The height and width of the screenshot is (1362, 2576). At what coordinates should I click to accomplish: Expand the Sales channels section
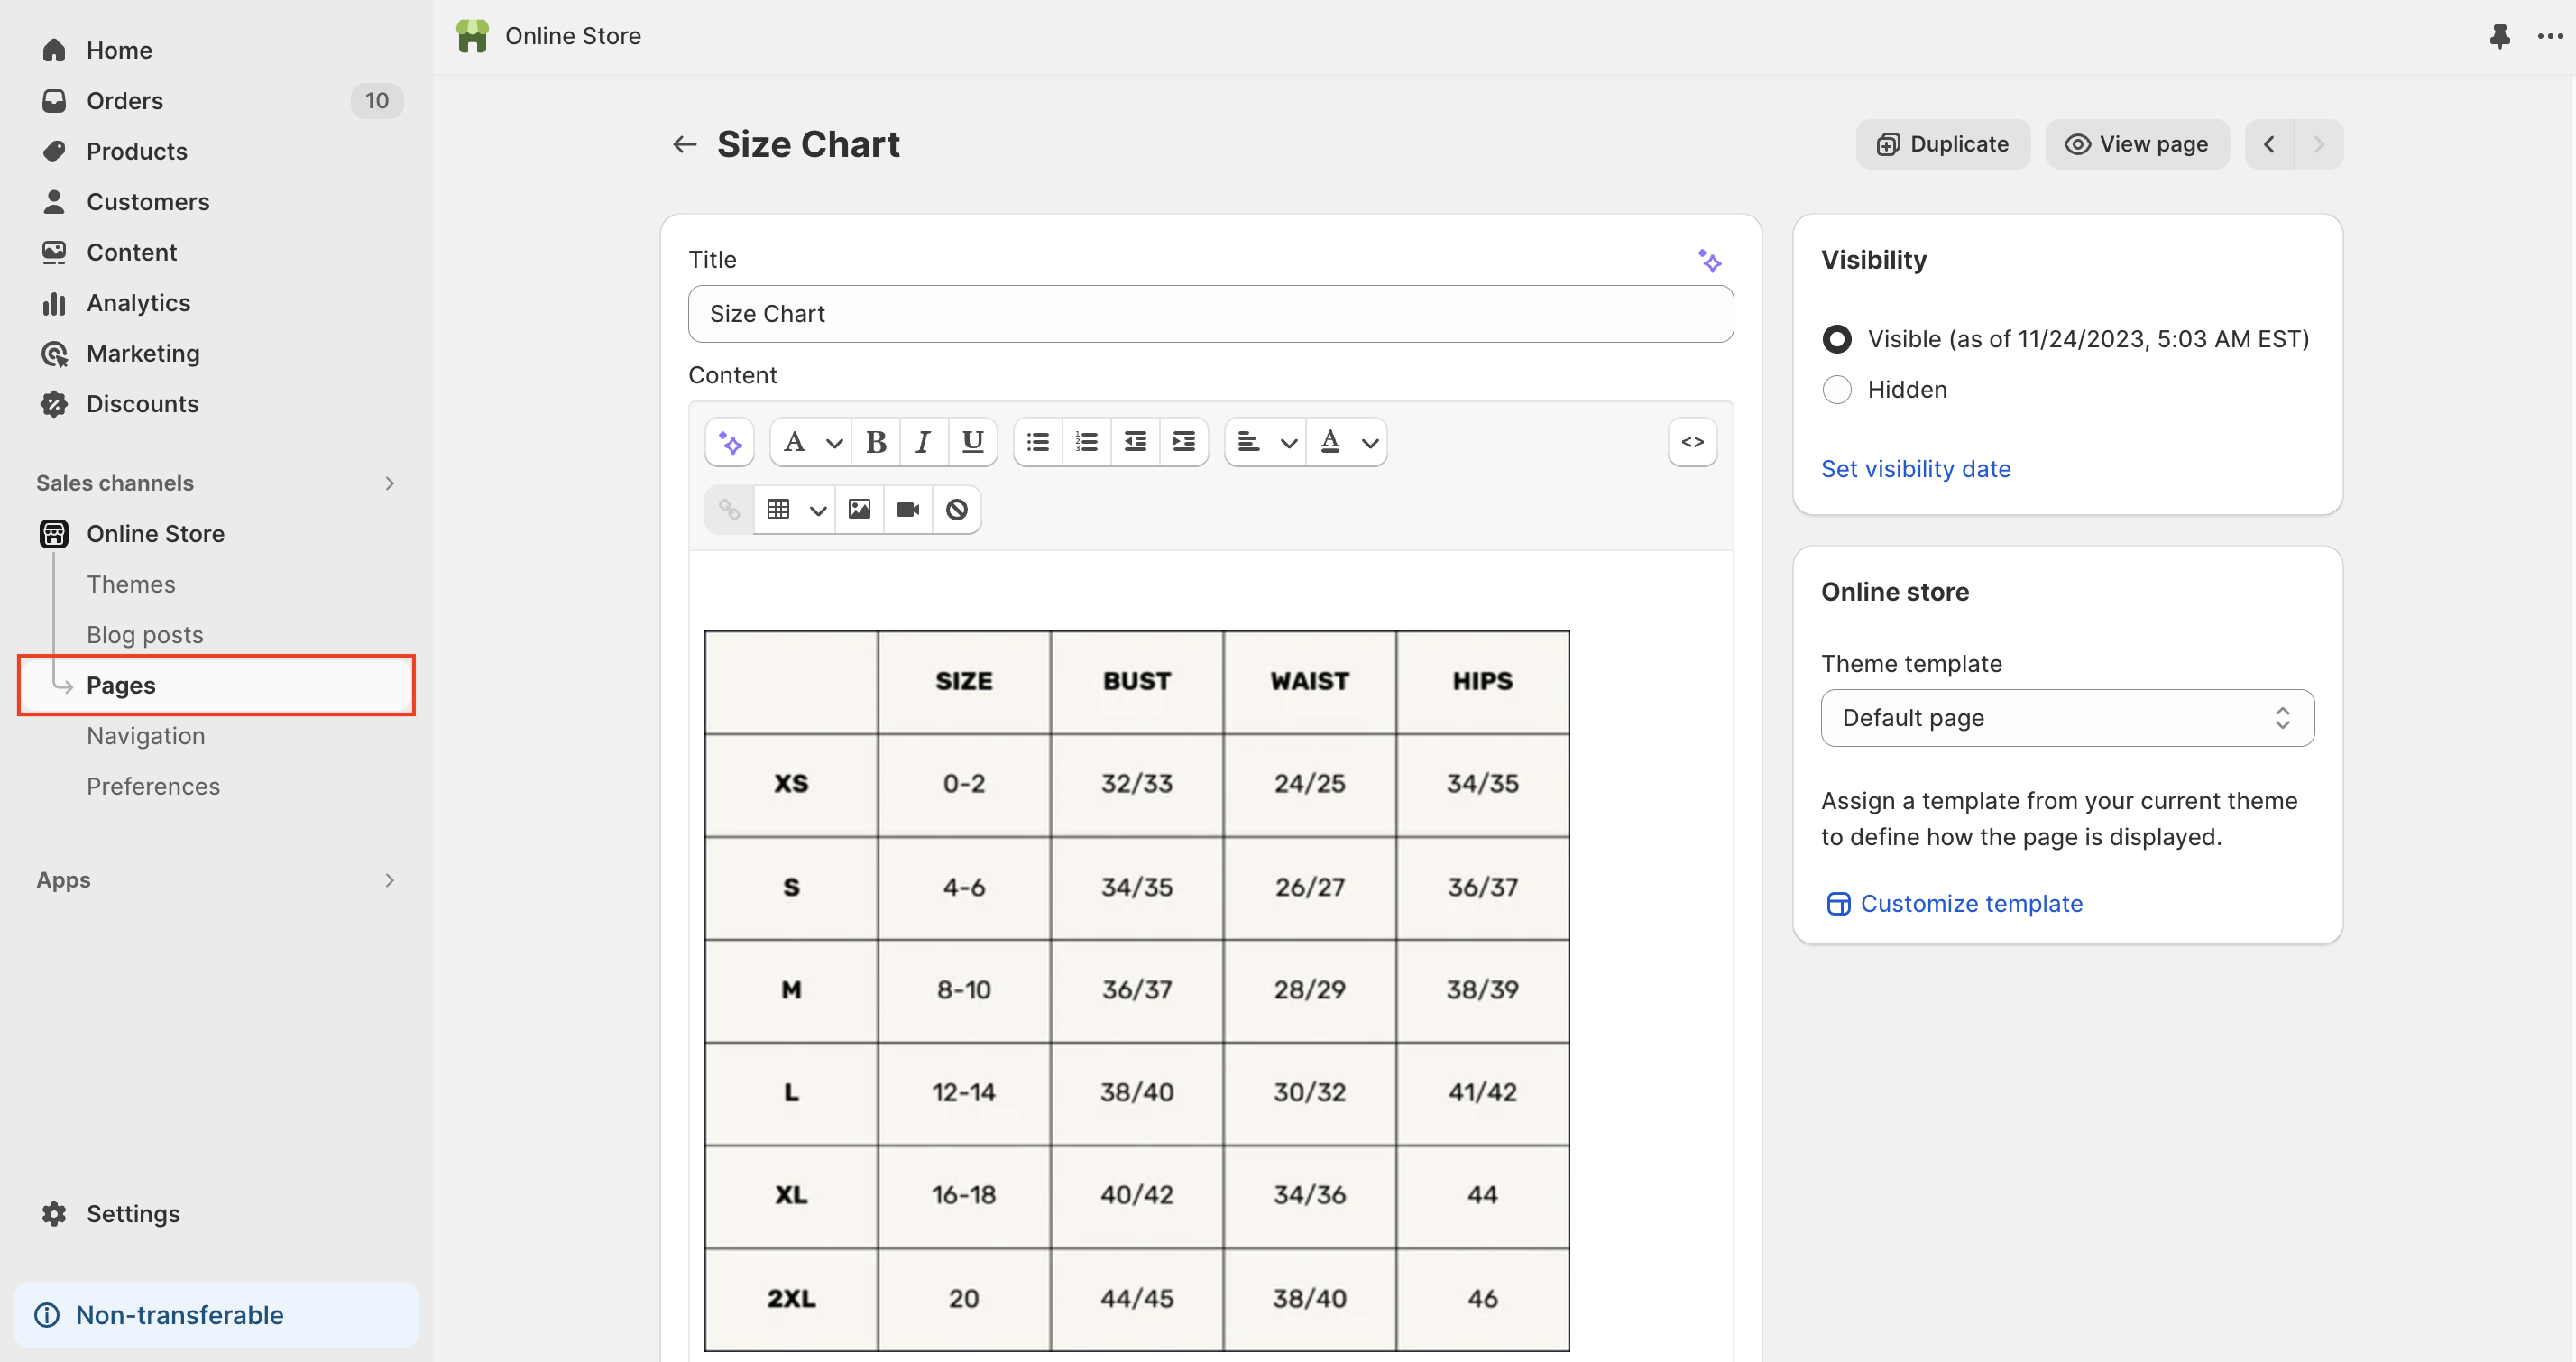[x=389, y=484]
